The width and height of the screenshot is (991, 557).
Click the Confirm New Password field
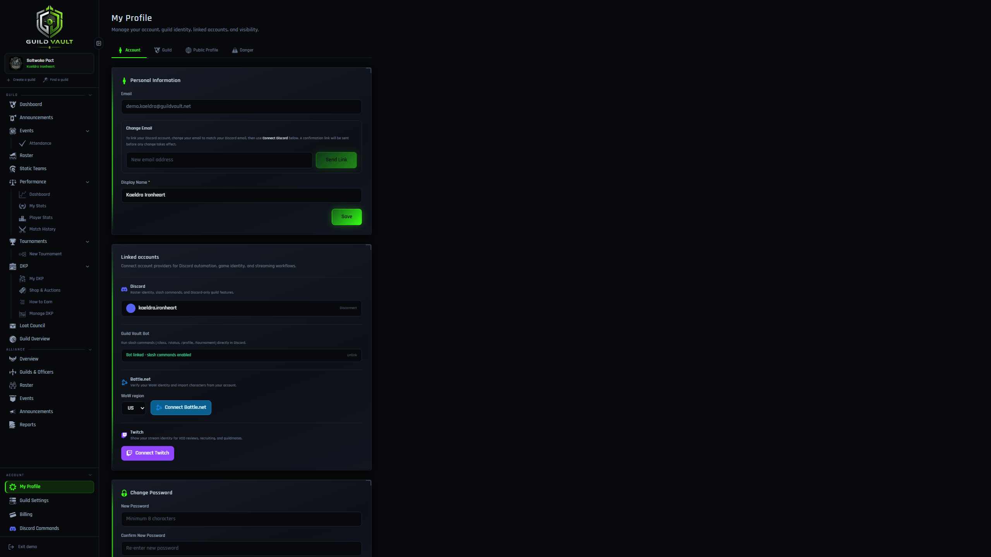pyautogui.click(x=241, y=548)
